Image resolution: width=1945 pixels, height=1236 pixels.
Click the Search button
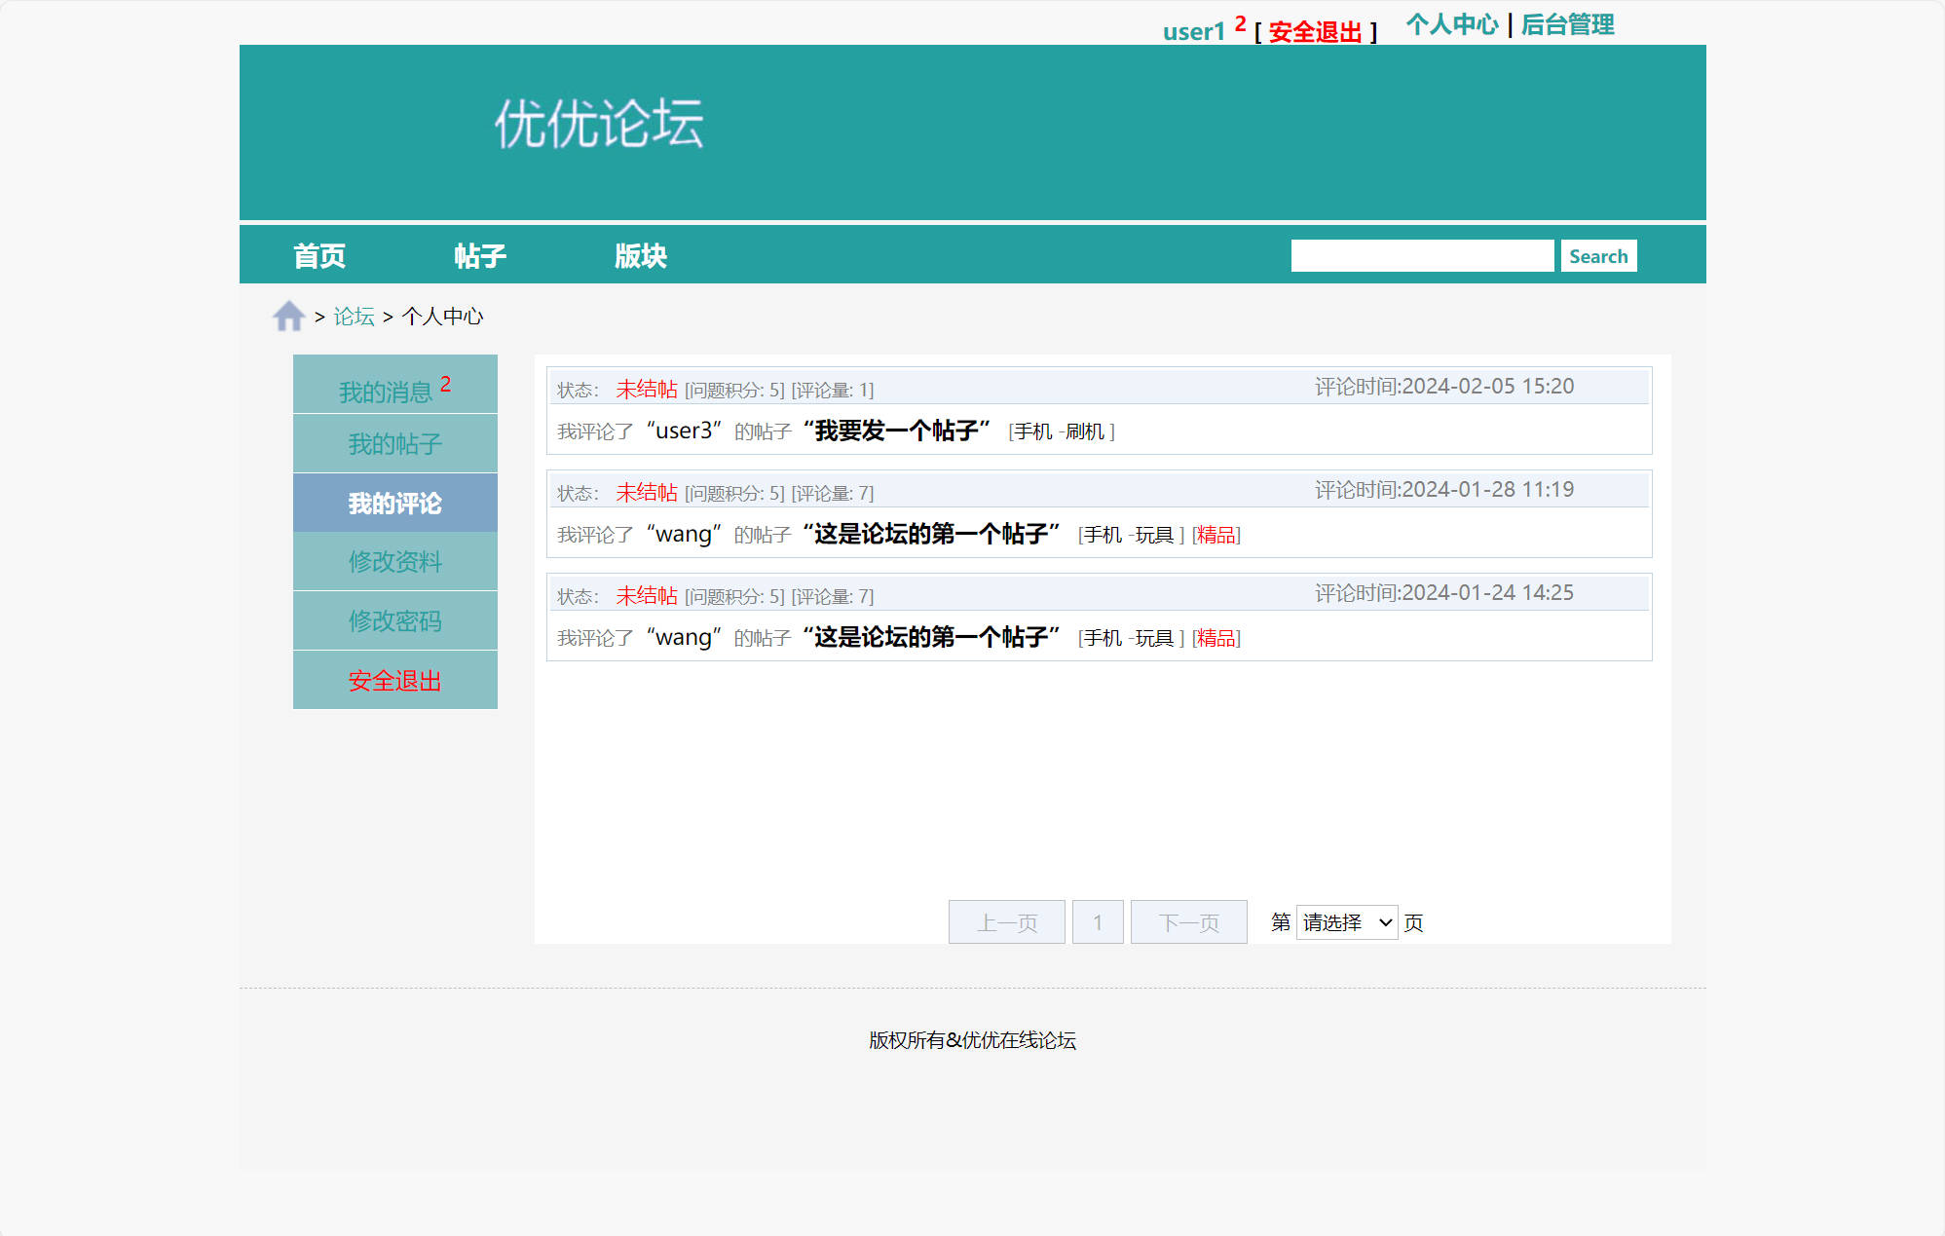coord(1597,255)
